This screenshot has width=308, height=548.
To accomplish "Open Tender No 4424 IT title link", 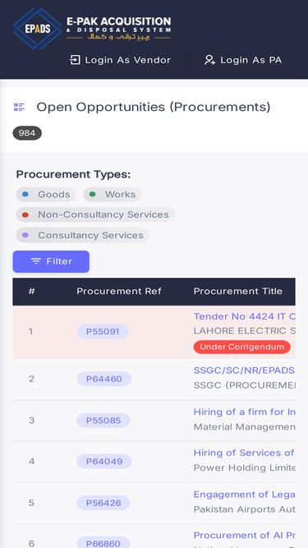I will coord(245,316).
